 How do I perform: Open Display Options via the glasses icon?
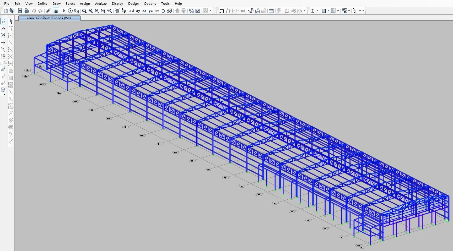(170, 11)
